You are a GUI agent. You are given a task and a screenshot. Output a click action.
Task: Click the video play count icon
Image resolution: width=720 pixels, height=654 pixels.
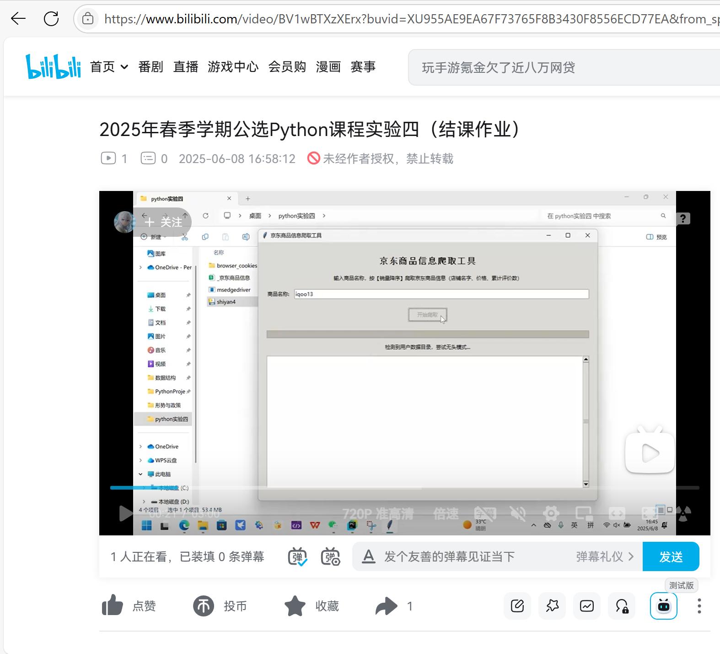pyautogui.click(x=108, y=158)
